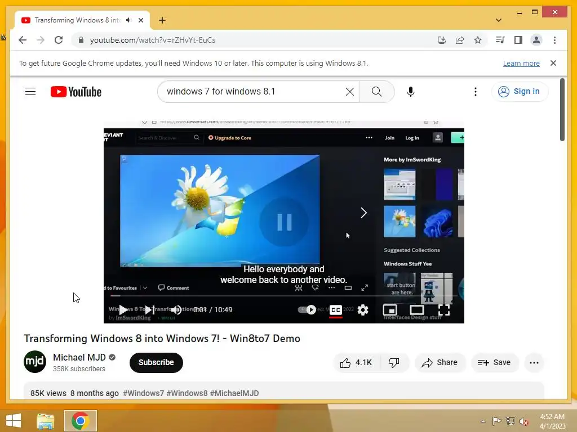Bookmark this page with the star icon
The width and height of the screenshot is (577, 432).
coord(478,40)
